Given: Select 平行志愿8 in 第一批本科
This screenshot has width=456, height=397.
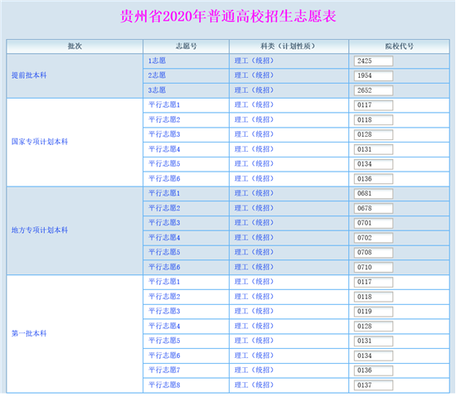Looking at the screenshot, I should point(164,385).
